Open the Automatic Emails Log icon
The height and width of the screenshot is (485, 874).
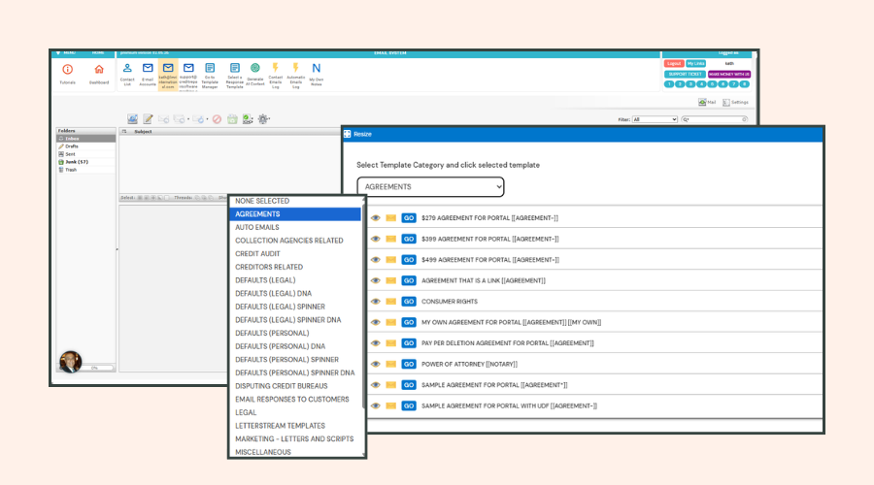(x=296, y=68)
